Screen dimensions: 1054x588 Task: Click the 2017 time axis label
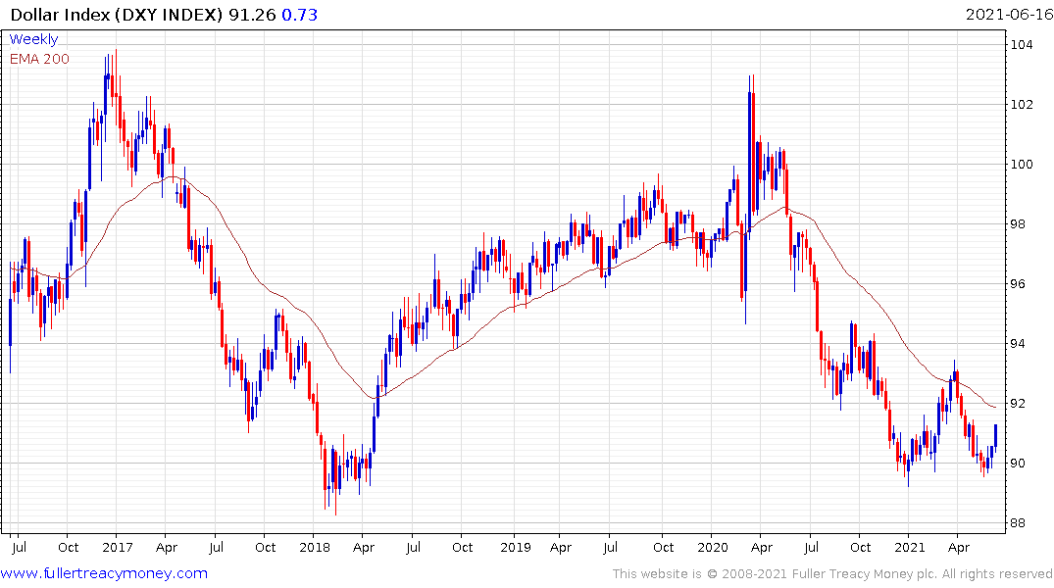118,547
